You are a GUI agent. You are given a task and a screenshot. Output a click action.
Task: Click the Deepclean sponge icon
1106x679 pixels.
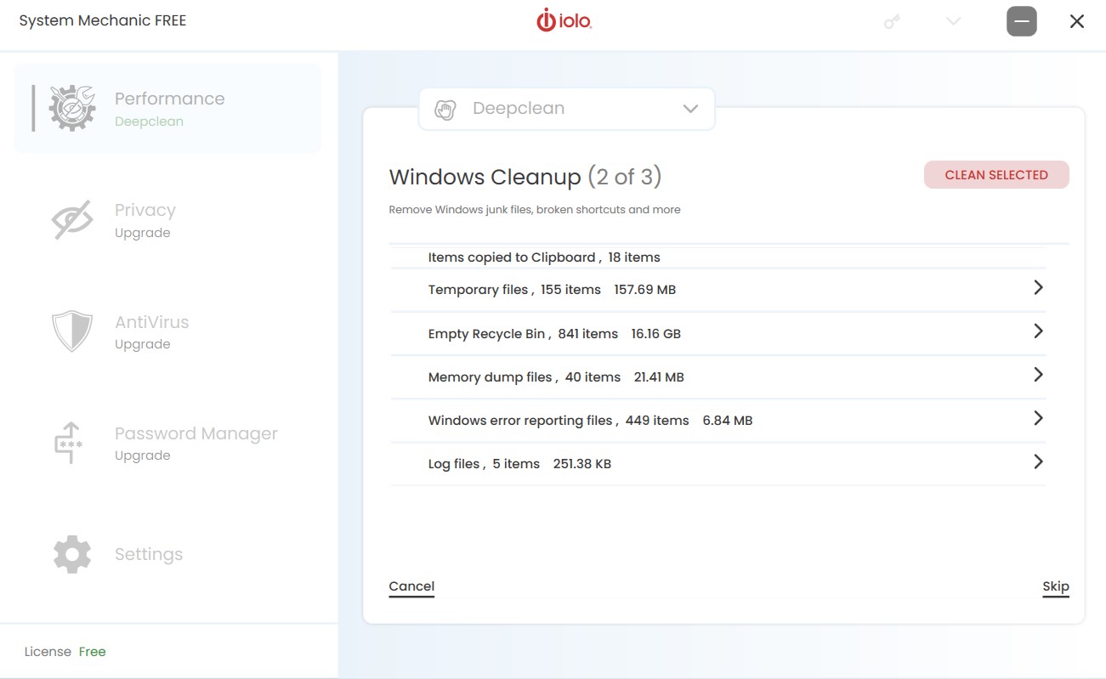coord(445,110)
